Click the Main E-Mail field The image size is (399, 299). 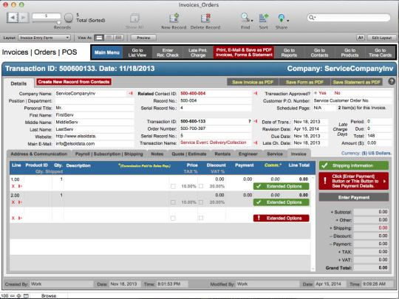coord(95,144)
